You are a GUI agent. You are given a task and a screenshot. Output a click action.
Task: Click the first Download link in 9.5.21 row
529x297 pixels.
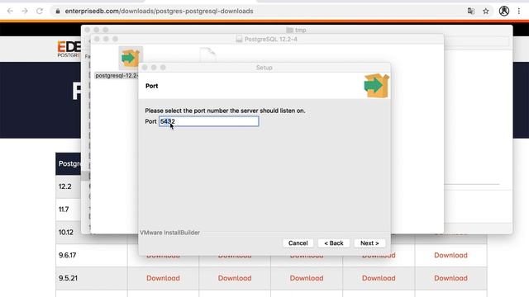tap(163, 278)
